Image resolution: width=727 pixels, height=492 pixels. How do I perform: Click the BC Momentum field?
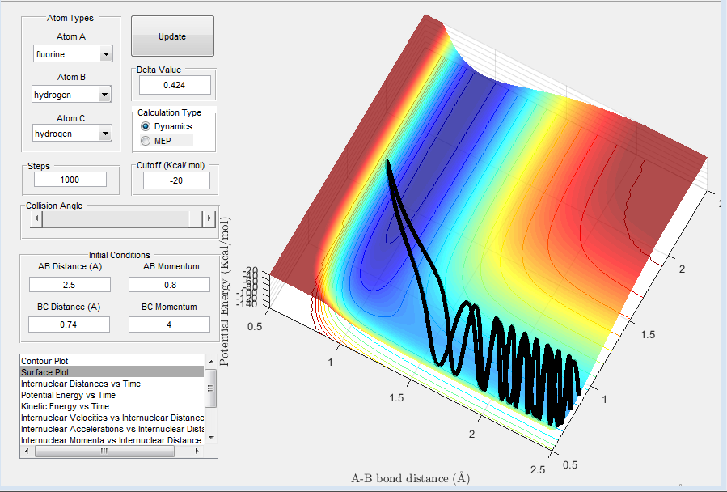tap(169, 324)
